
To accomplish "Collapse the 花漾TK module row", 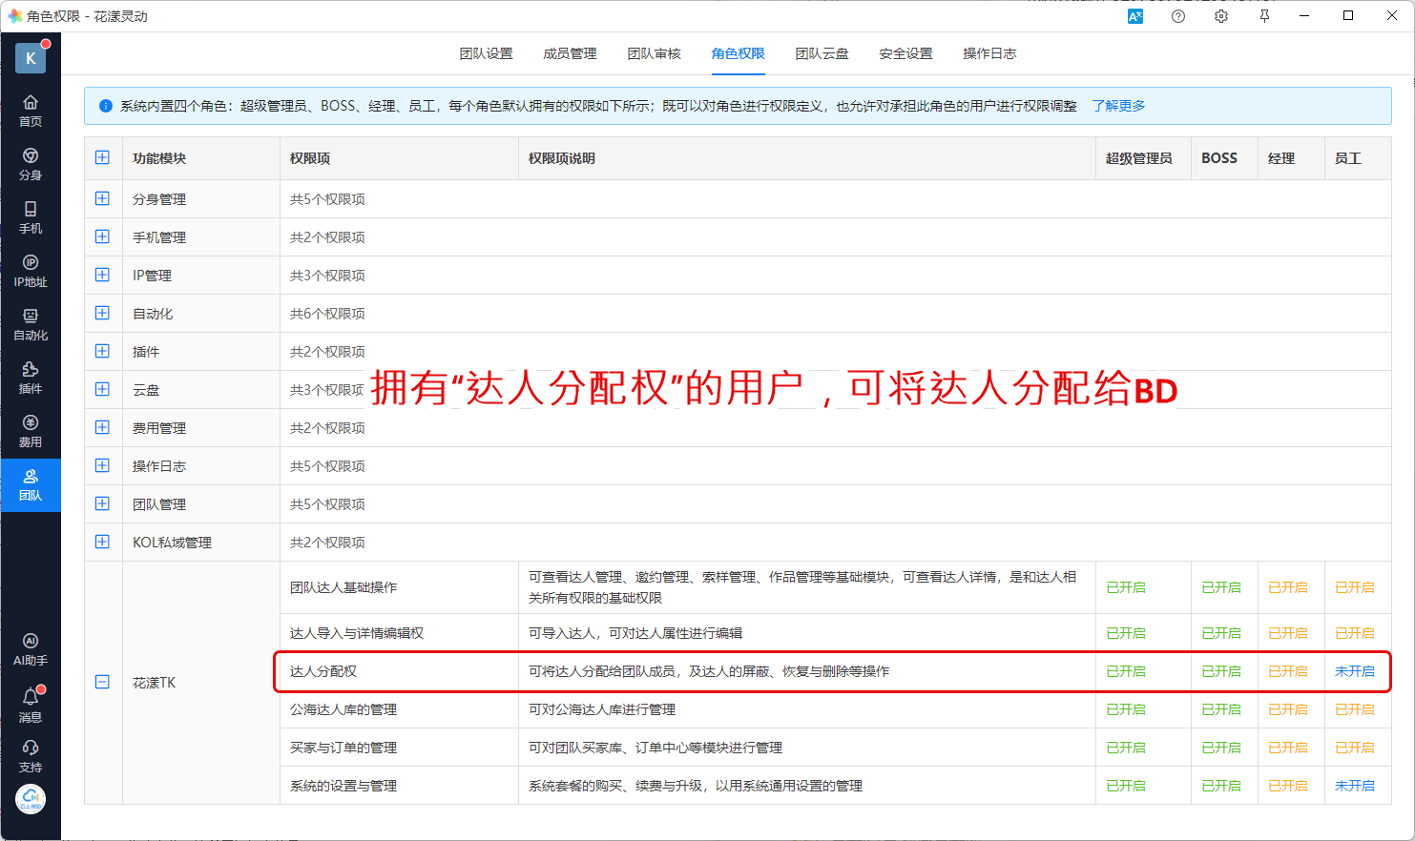I will [102, 682].
